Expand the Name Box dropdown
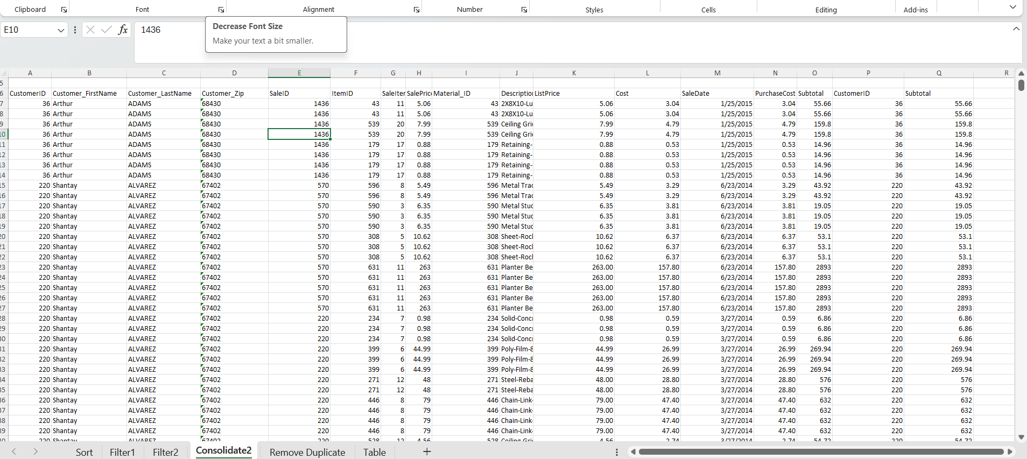This screenshot has width=1027, height=459. point(61,30)
